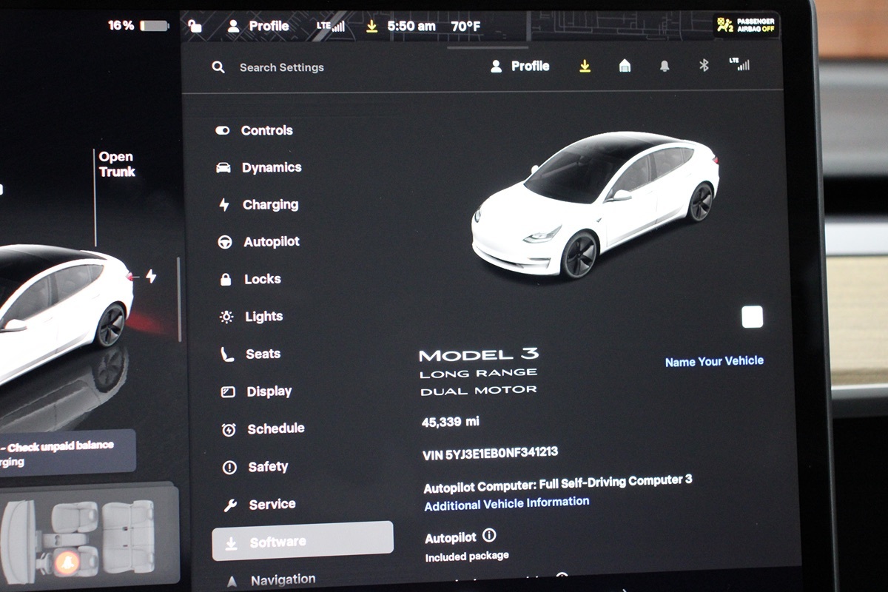
Task: Tap the Bluetooth icon
Action: point(704,66)
